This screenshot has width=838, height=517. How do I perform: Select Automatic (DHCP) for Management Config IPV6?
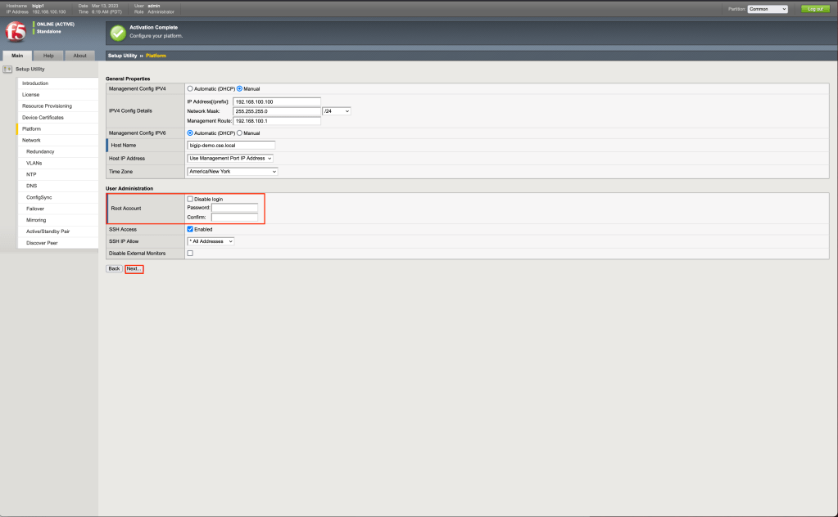coord(191,133)
